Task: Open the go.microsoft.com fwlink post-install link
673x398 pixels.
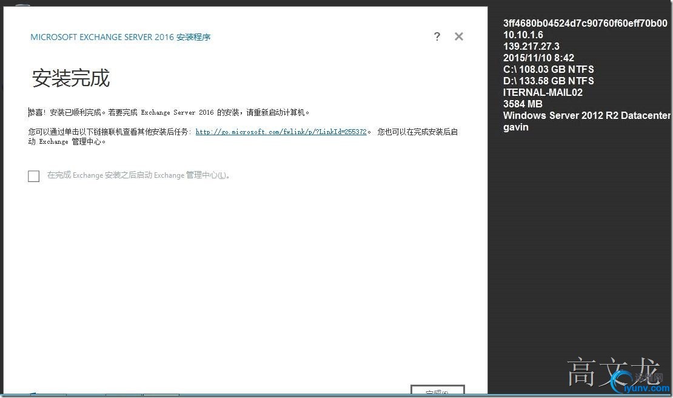Action: (281, 132)
